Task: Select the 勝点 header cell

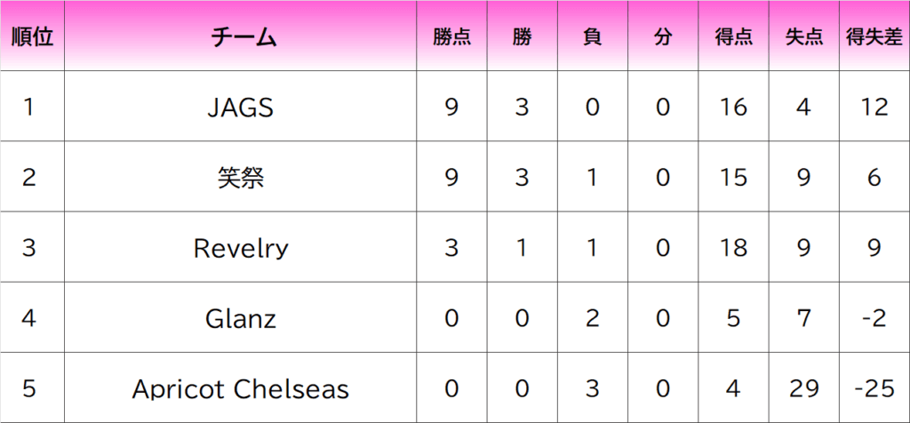Action: point(451,37)
